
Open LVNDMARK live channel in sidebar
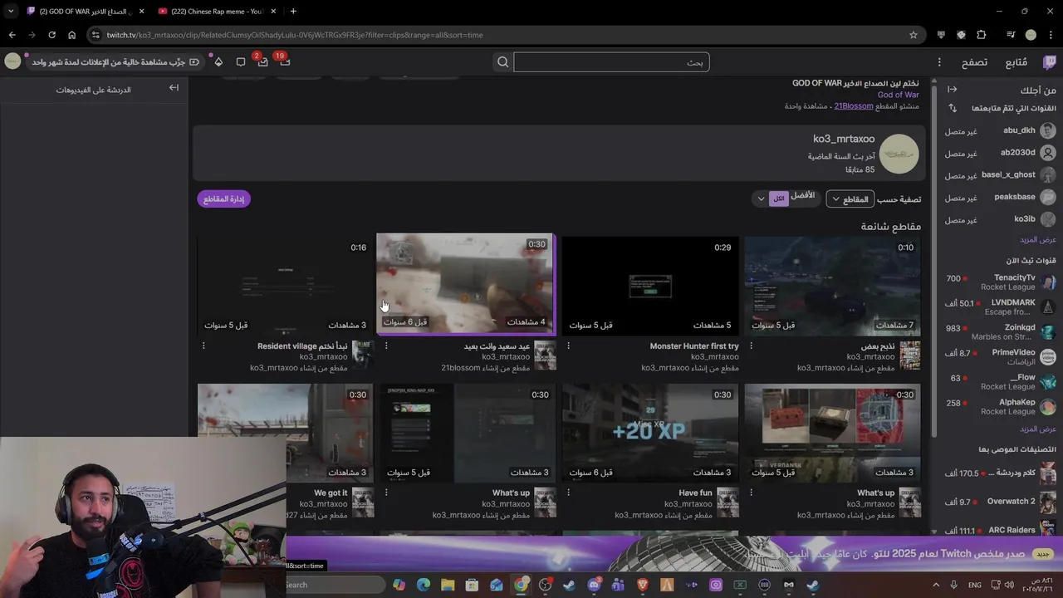1000,307
